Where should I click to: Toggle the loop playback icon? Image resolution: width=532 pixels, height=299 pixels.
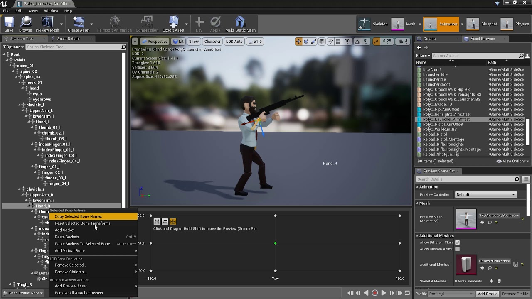pos(407,293)
